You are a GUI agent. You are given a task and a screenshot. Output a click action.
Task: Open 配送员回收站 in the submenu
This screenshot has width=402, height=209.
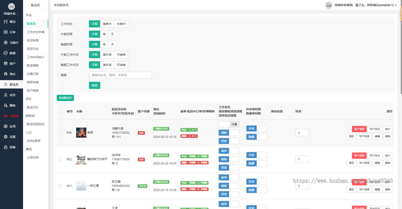(x=36, y=124)
